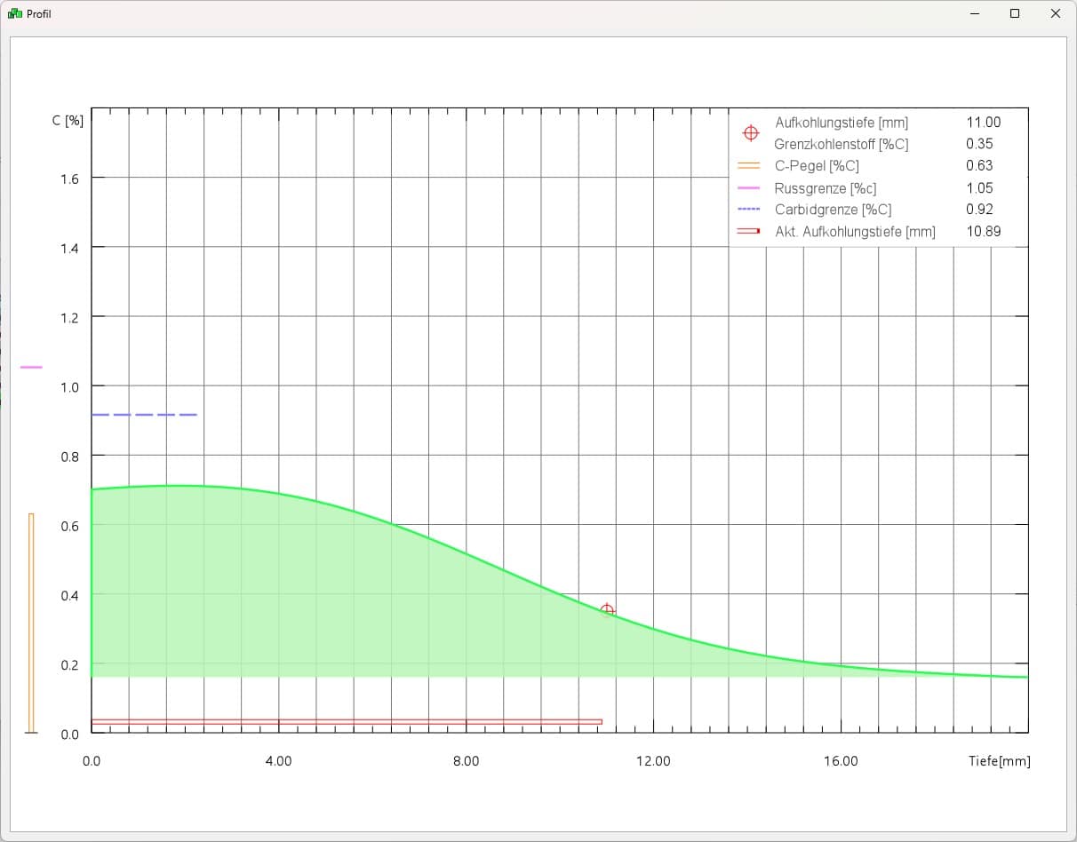Click the orange C-Pegel vertical bar
Viewport: 1077px width, 842px height.
[x=31, y=622]
